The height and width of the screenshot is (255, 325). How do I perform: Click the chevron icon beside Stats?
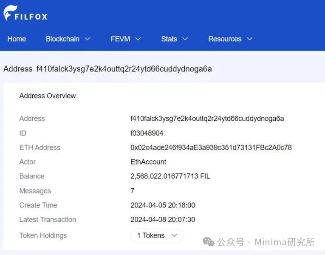[x=185, y=39]
